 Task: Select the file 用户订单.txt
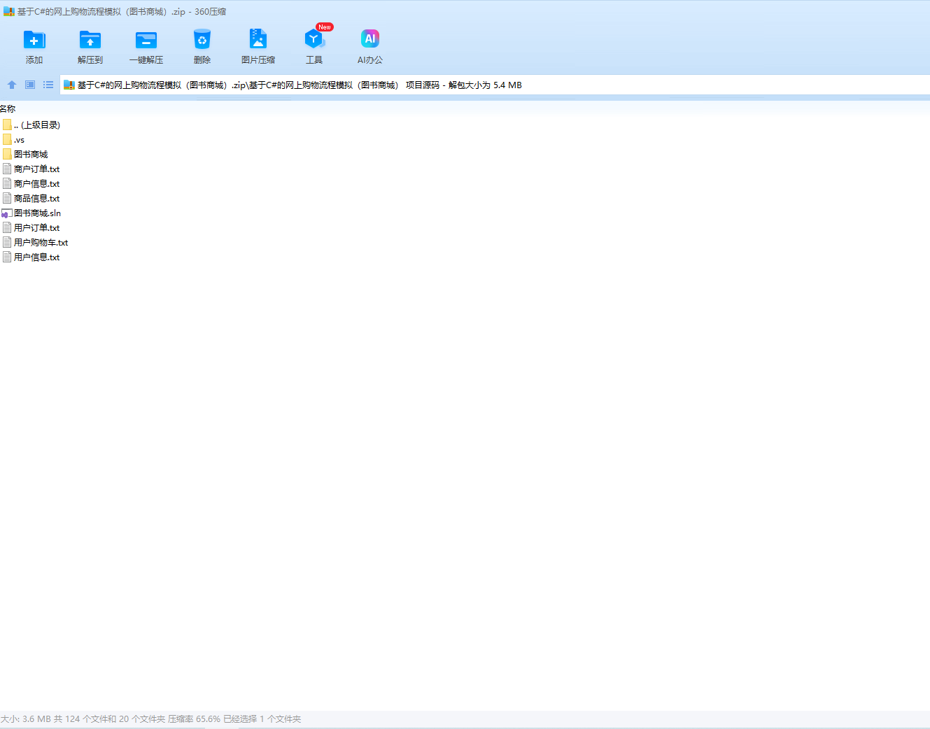(31, 227)
